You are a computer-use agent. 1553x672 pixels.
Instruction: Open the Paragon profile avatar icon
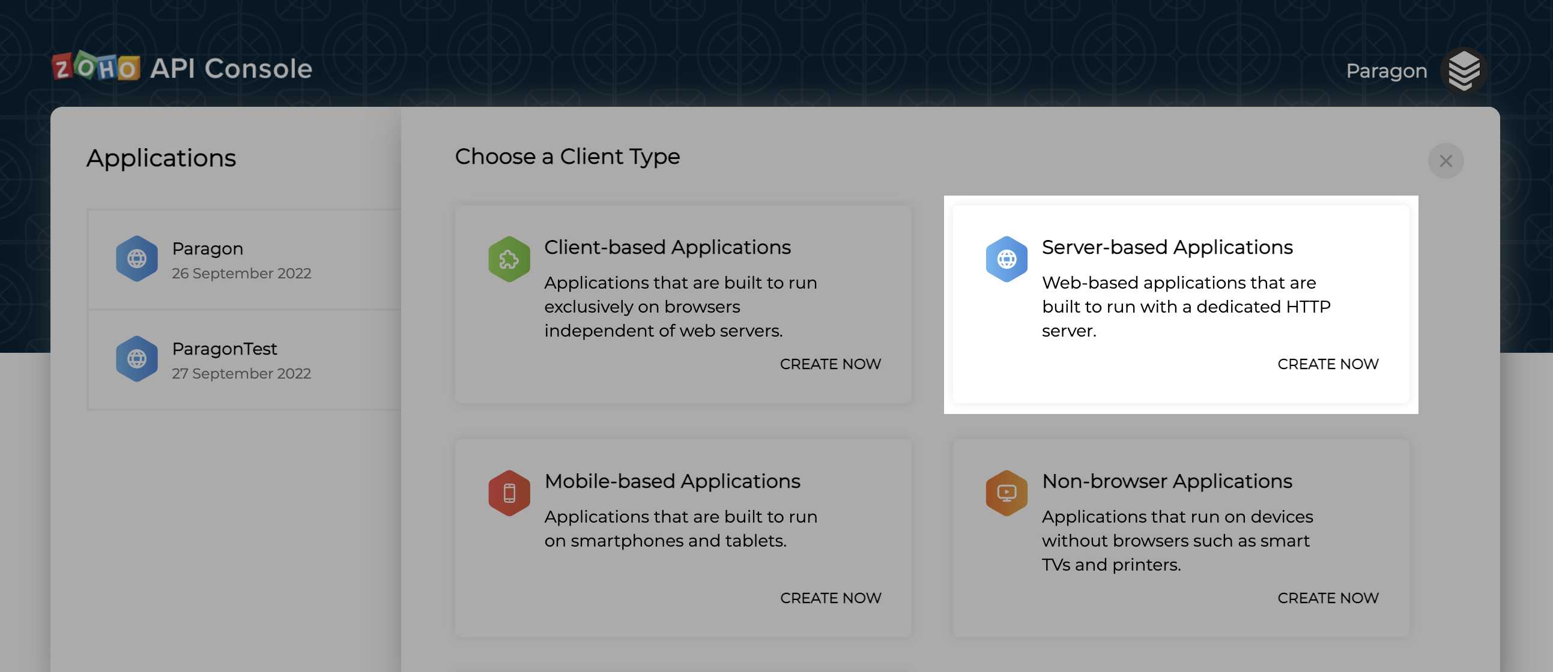tap(1464, 71)
